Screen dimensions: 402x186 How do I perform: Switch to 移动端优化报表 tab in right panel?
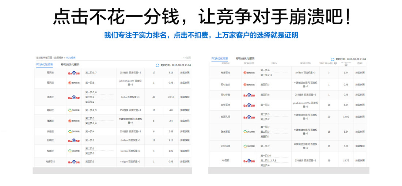pyautogui.click(x=245, y=58)
